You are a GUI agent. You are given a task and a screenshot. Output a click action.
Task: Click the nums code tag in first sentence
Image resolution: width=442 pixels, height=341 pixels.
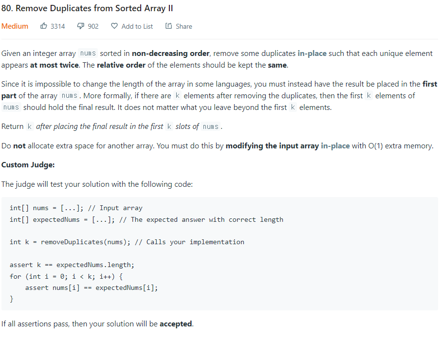88,53
